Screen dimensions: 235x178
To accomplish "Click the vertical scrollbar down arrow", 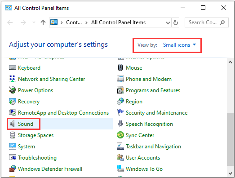I will pyautogui.click(x=230, y=174).
